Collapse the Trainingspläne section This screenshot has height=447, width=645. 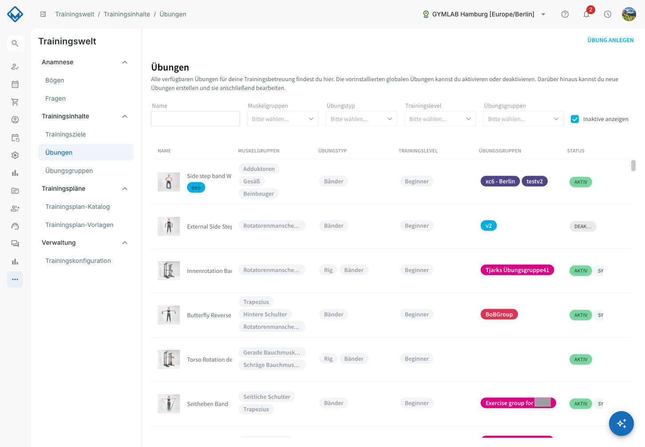125,188
